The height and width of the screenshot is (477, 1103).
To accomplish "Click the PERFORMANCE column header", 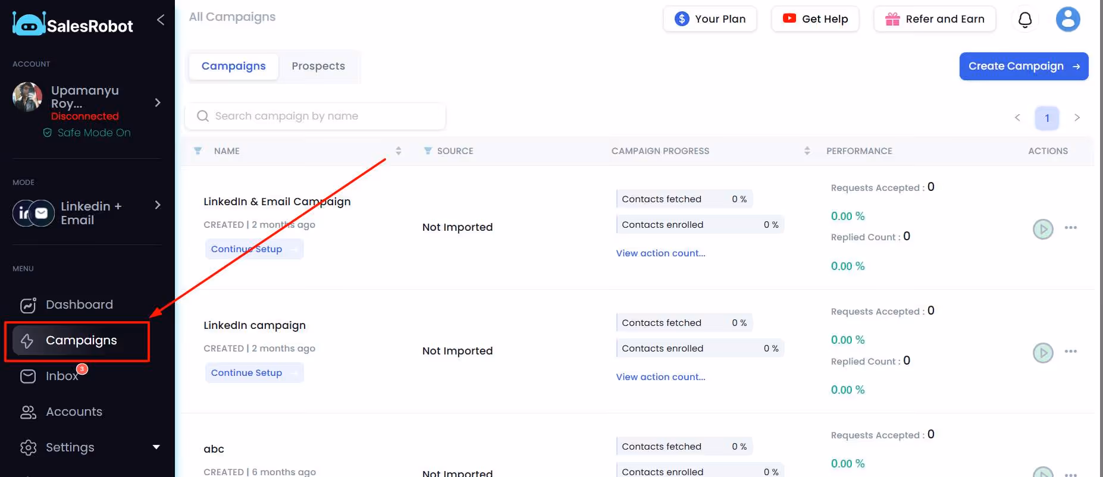I will click(859, 151).
